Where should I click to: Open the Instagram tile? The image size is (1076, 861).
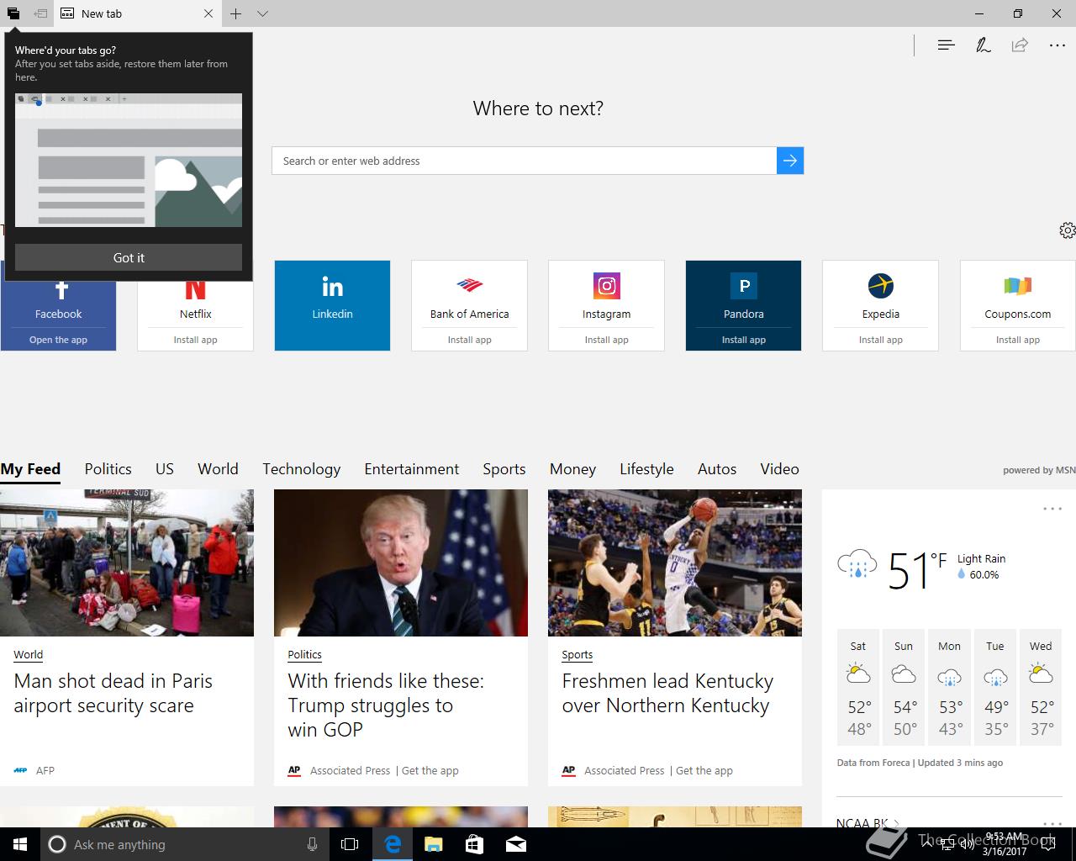tap(606, 305)
